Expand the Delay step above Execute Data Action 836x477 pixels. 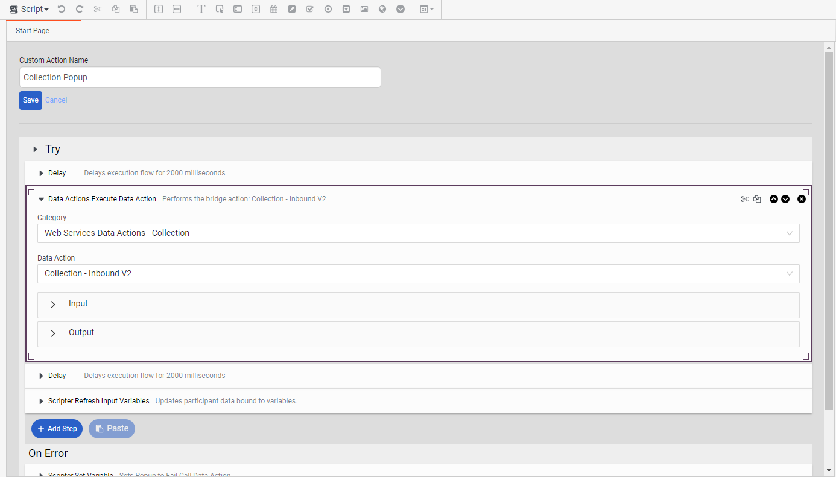42,173
